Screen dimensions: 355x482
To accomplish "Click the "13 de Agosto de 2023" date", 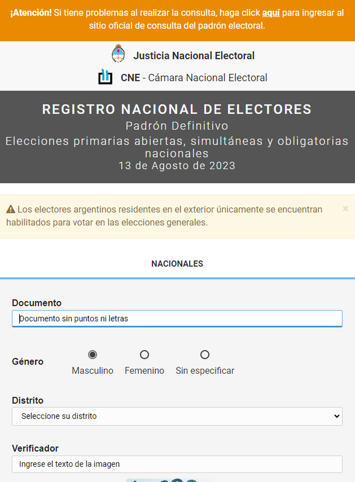I will (177, 166).
